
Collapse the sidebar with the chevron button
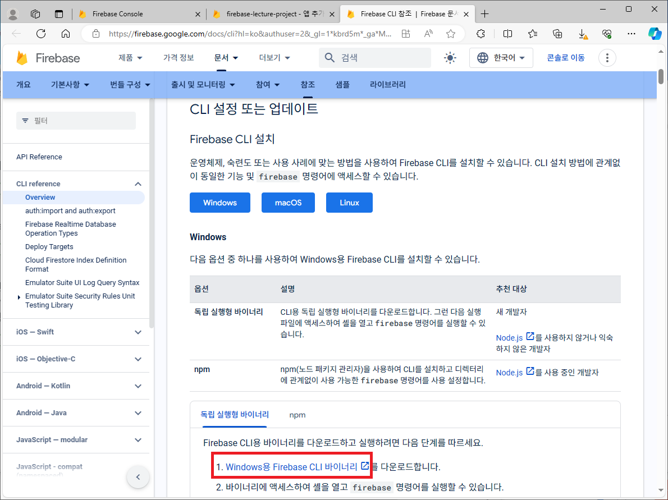[x=138, y=477]
